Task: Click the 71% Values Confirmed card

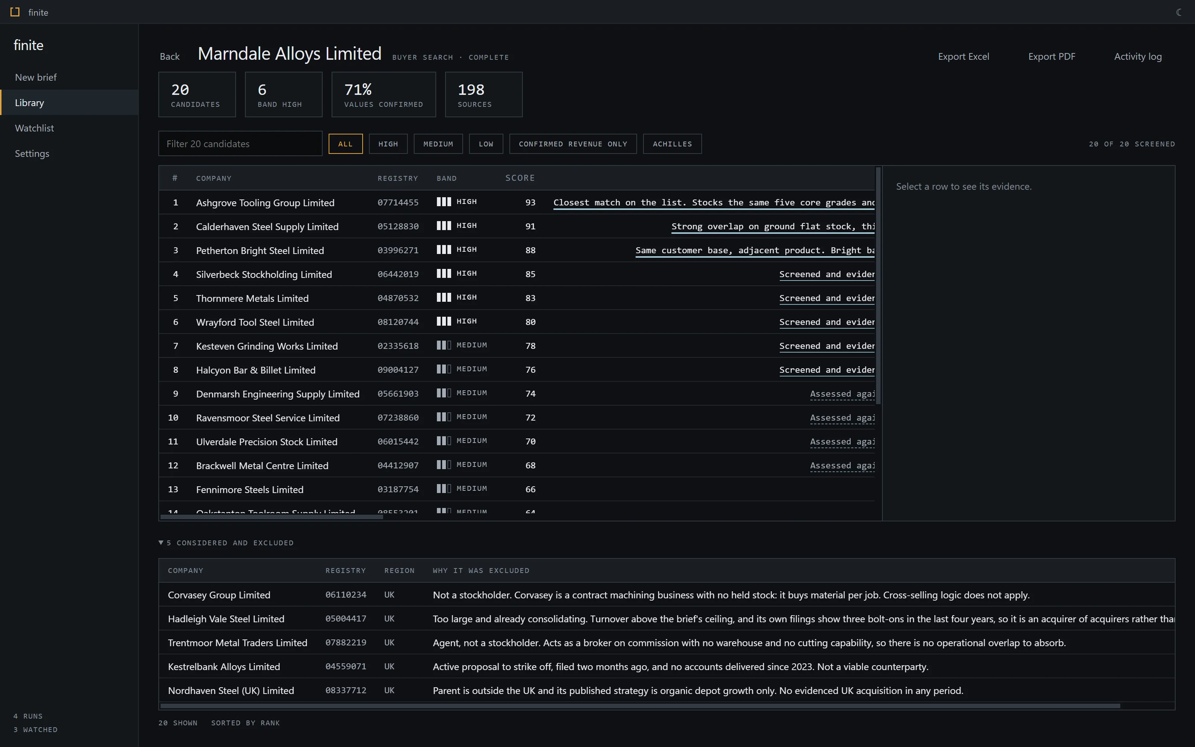Action: 384,94
